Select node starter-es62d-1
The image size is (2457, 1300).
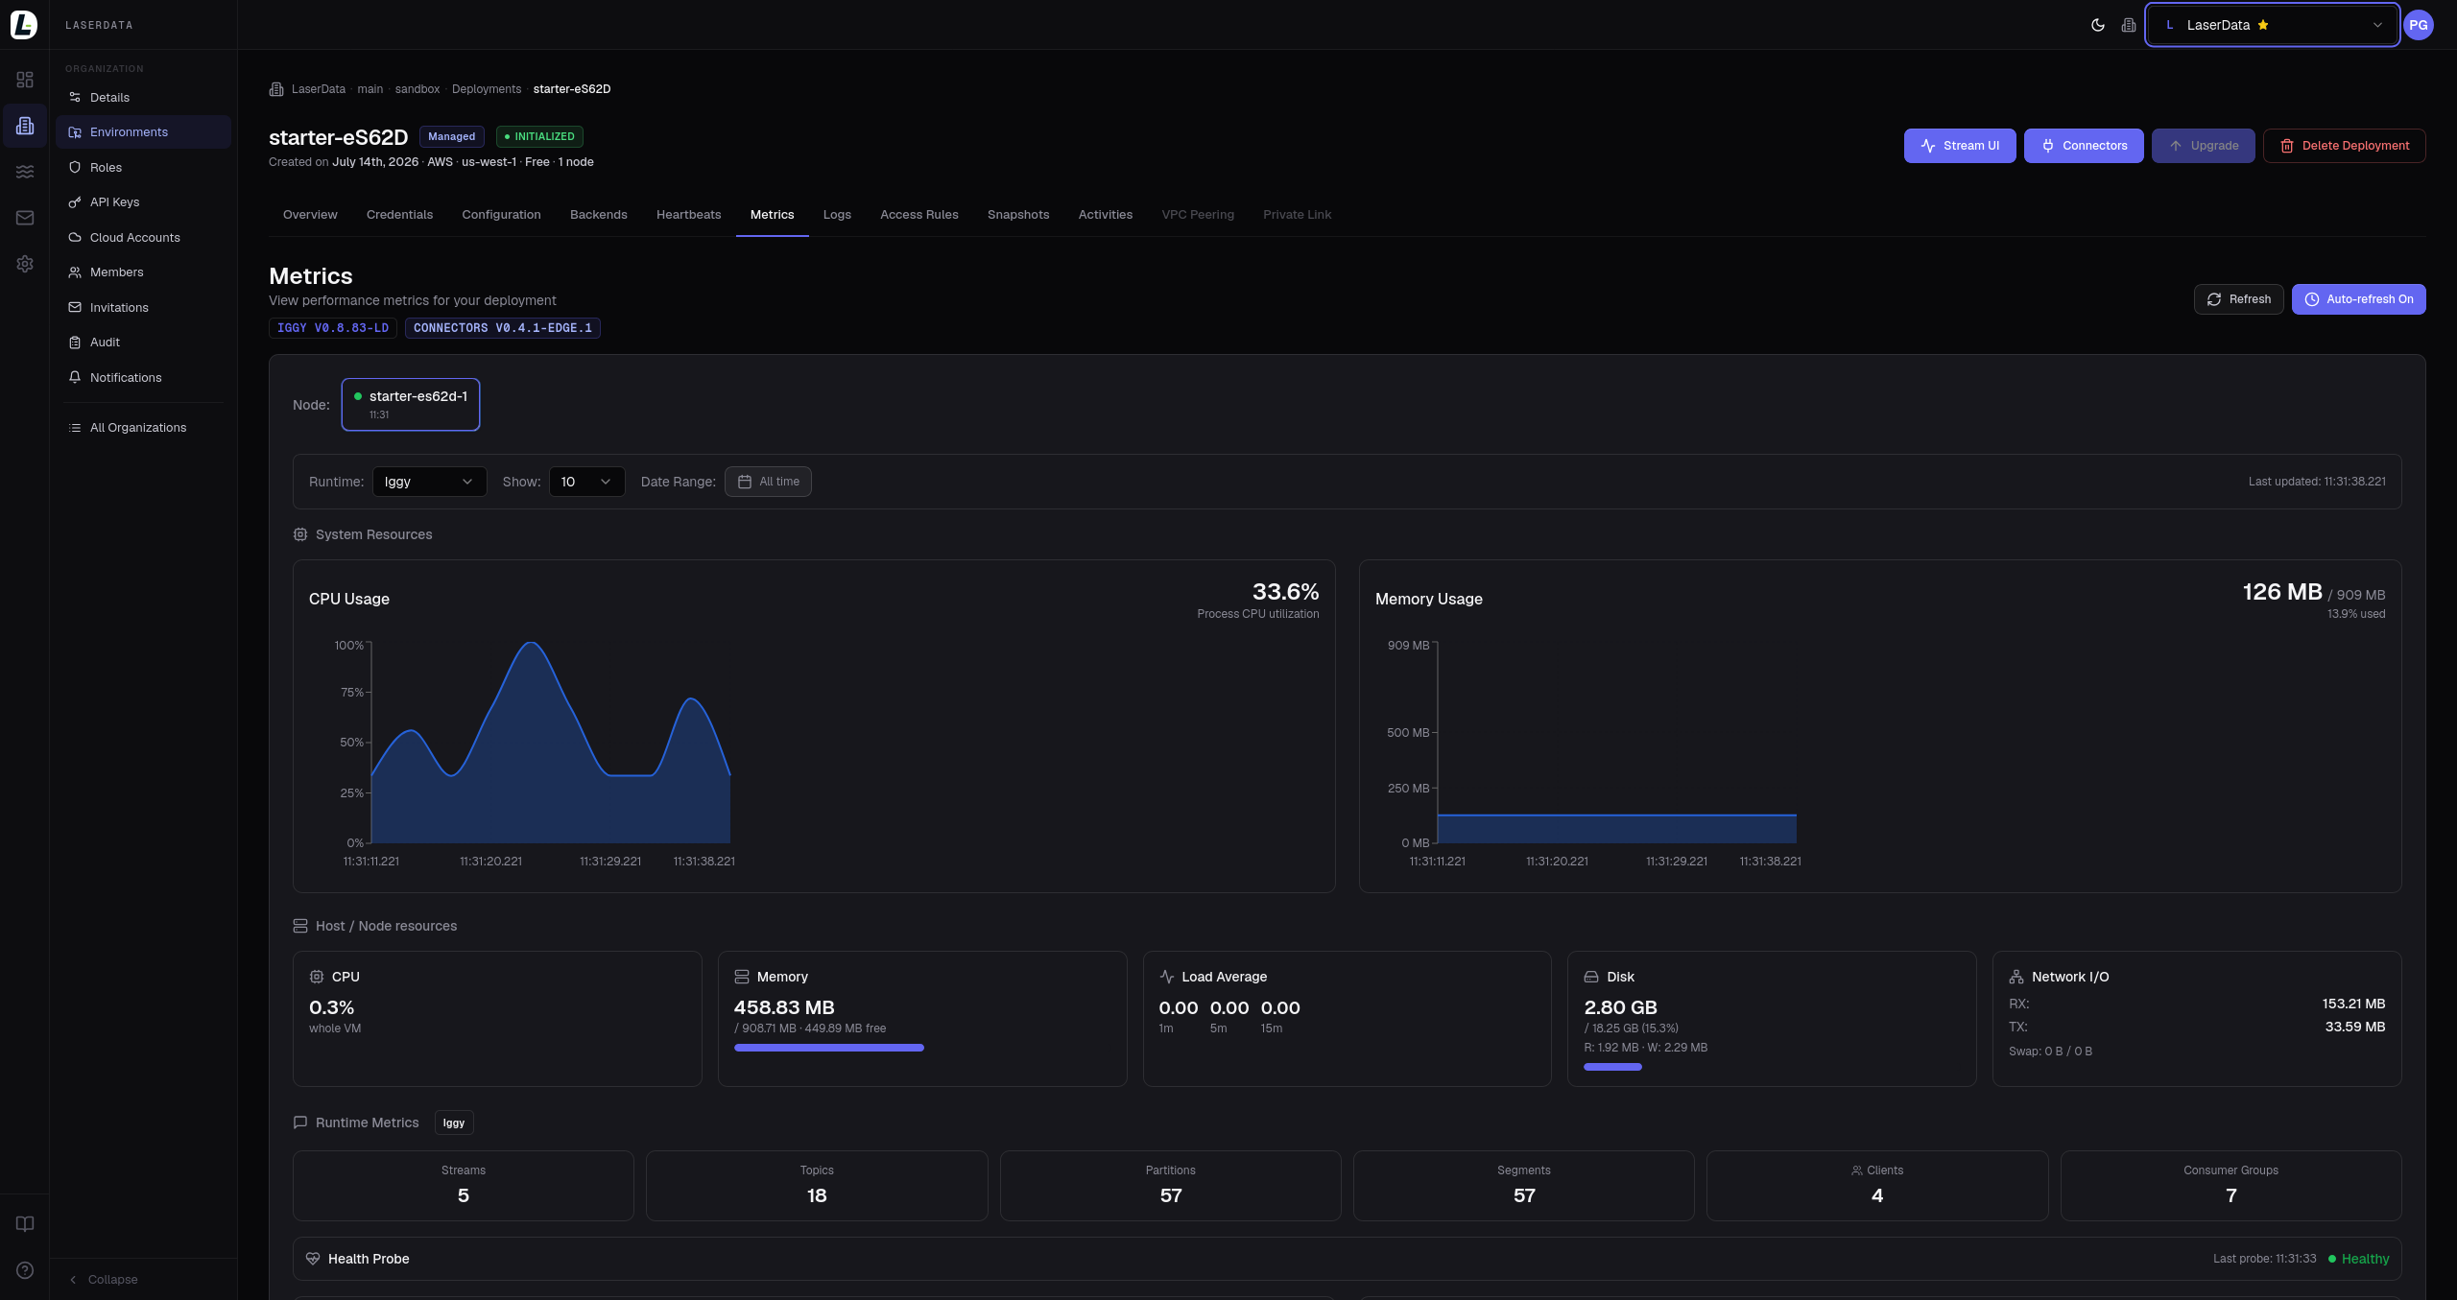point(411,405)
